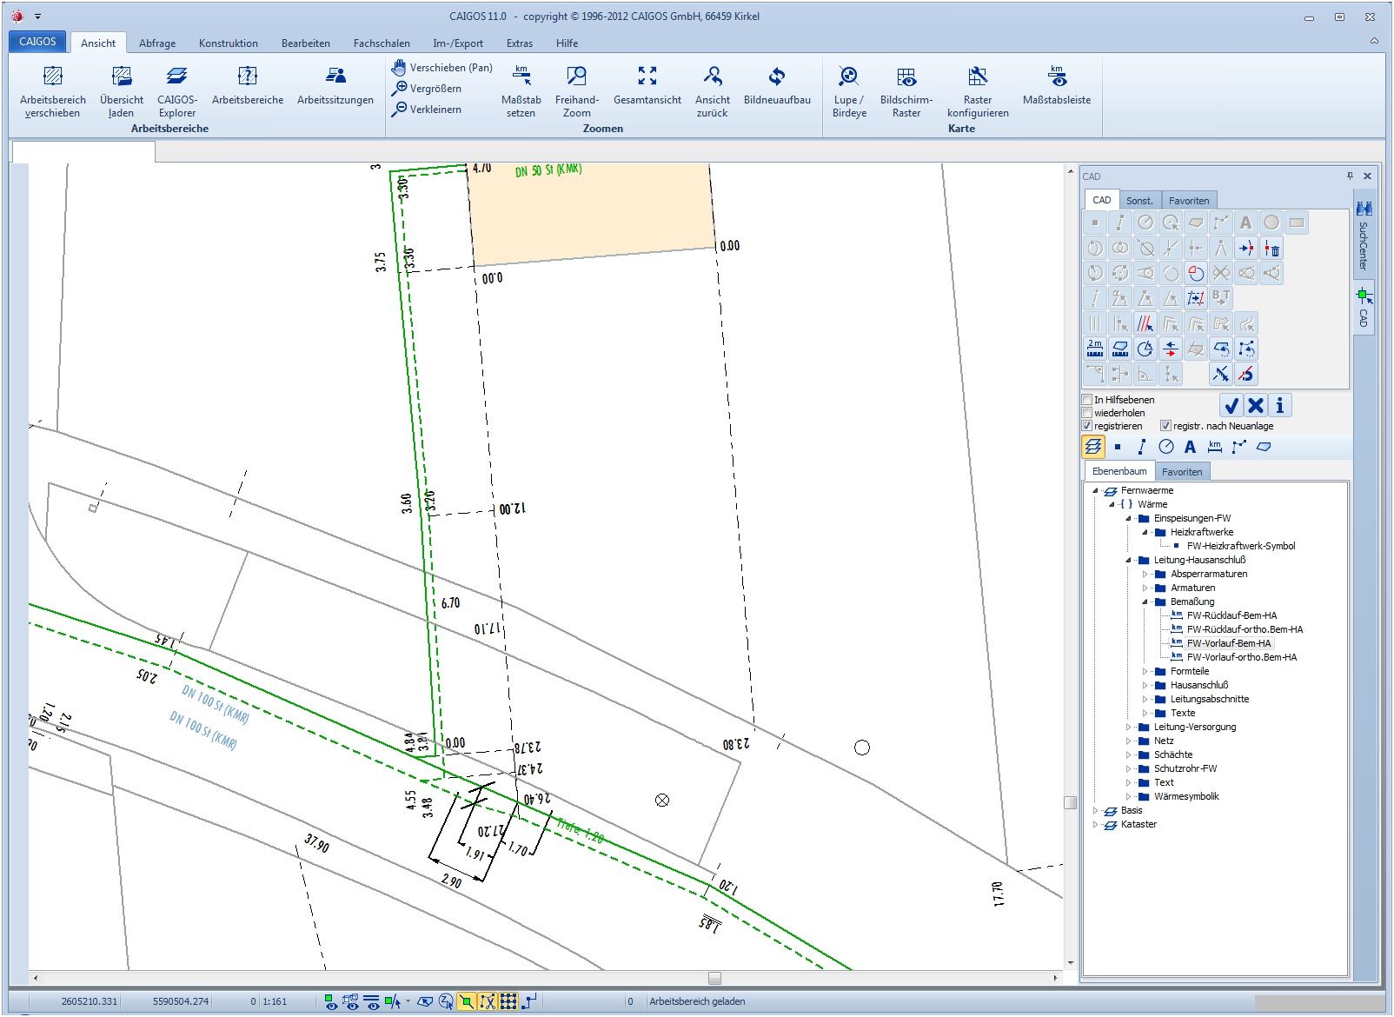The height and width of the screenshot is (1017, 1394).
Task: Click the Bildneuaufbau refresh icon
Action: click(776, 76)
